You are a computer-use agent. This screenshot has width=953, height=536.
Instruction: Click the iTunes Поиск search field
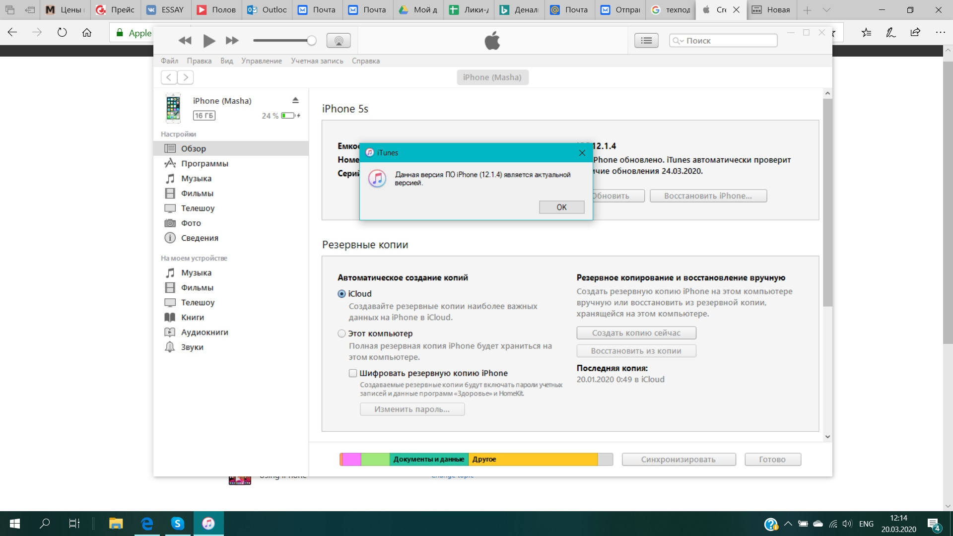click(x=723, y=41)
